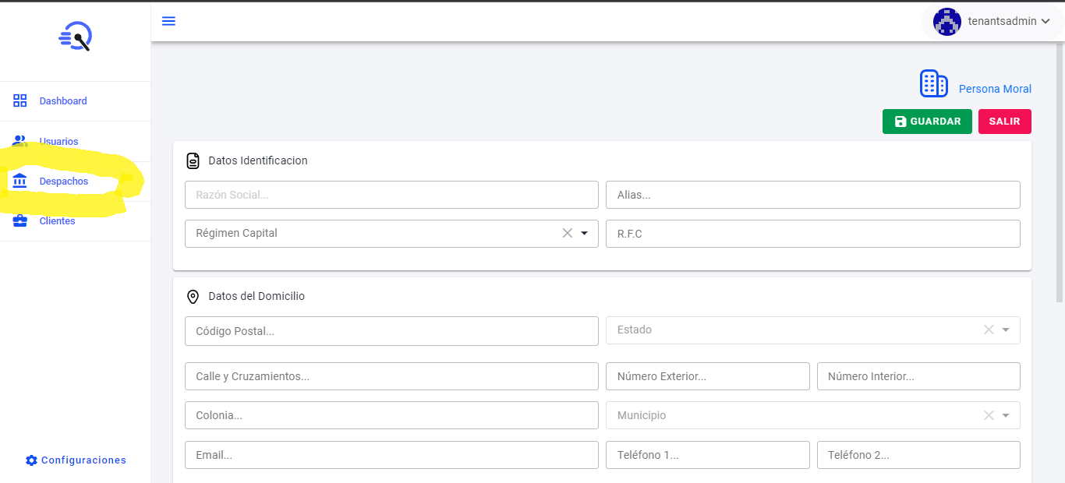
Task: Click the Persona Moral building icon
Action: coord(933,83)
